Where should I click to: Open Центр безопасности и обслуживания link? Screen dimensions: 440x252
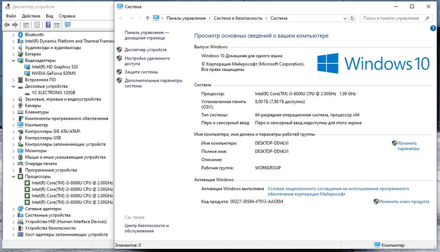pyautogui.click(x=147, y=228)
